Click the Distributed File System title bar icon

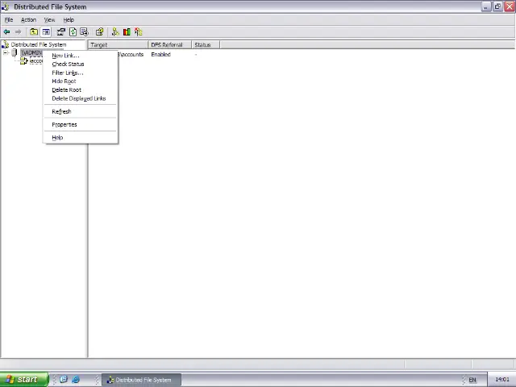click(6, 6)
